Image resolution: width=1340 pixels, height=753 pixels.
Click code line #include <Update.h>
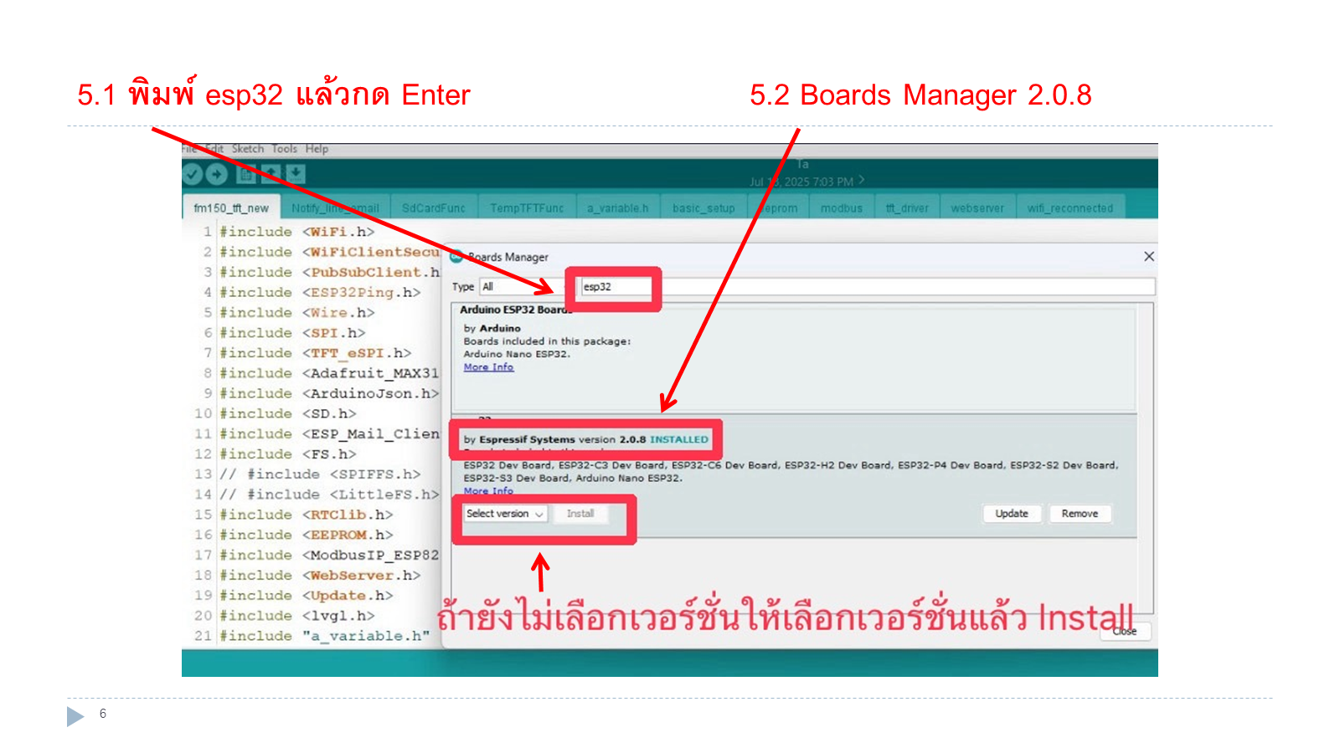point(306,595)
